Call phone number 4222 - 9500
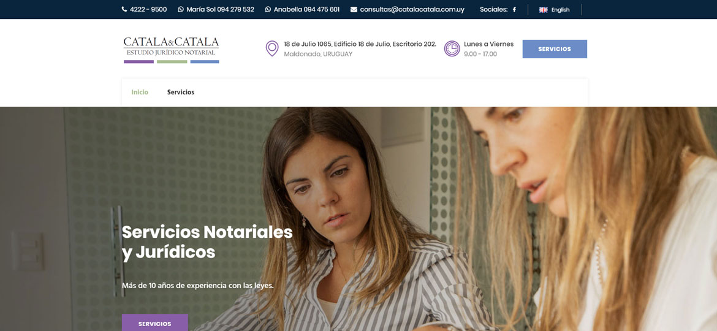 pos(149,10)
